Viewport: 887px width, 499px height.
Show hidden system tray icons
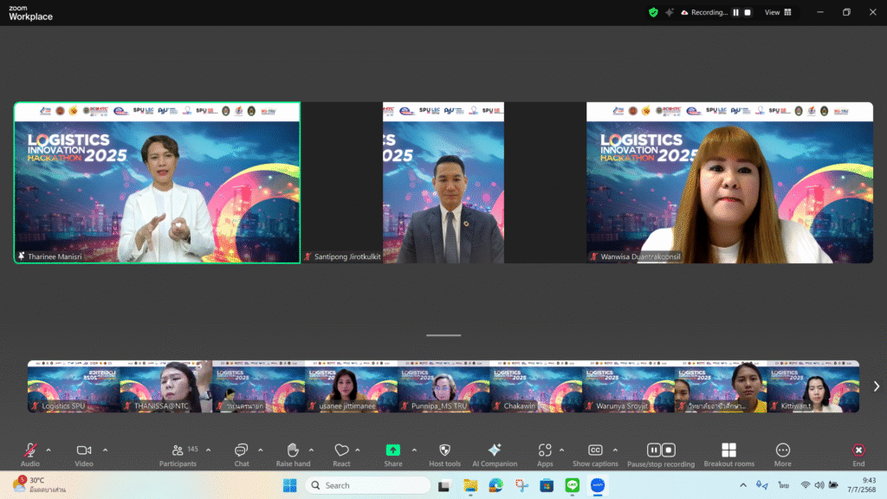point(743,485)
